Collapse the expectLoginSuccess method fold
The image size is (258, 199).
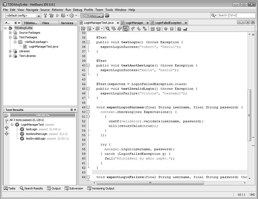(x=88, y=107)
